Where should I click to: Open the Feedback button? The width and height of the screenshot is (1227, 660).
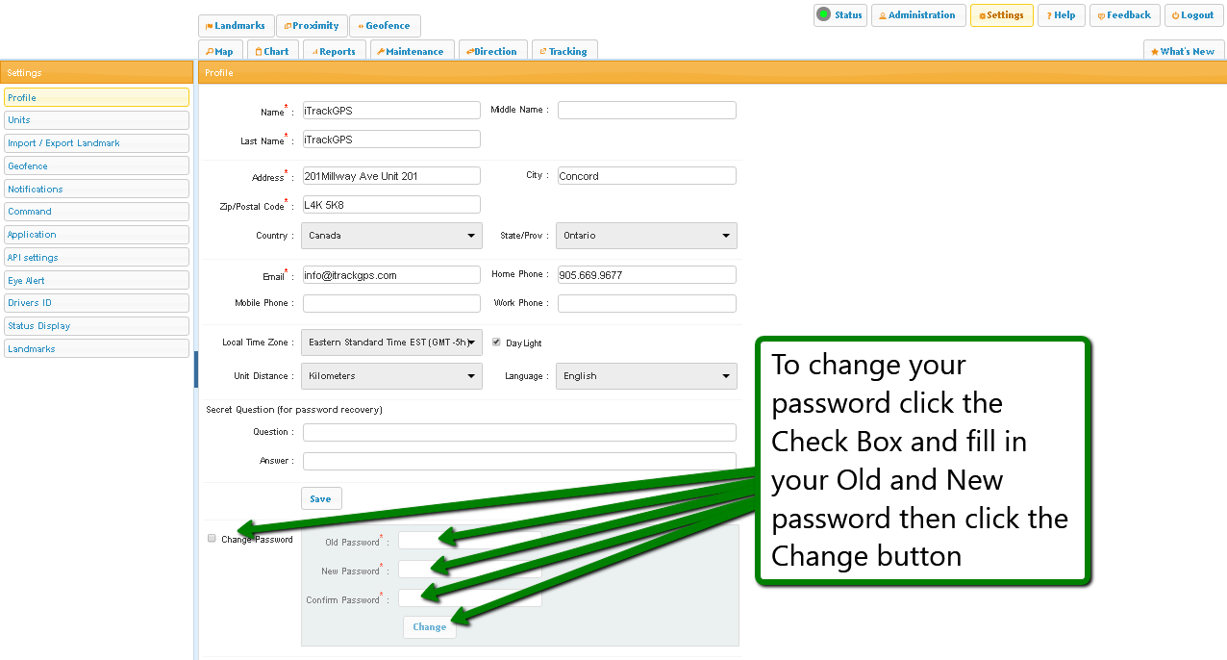[x=1124, y=15]
